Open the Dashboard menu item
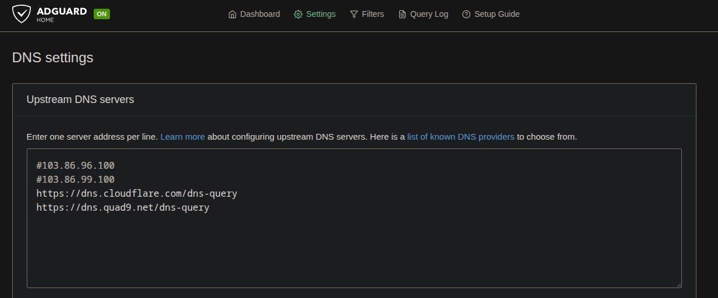The image size is (718, 298). pyautogui.click(x=254, y=14)
